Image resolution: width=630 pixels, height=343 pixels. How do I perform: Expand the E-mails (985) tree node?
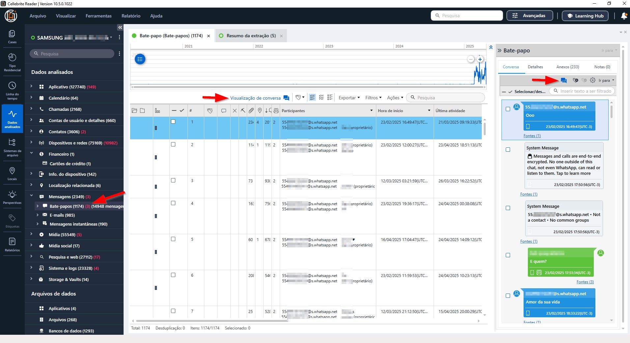pyautogui.click(x=37, y=215)
